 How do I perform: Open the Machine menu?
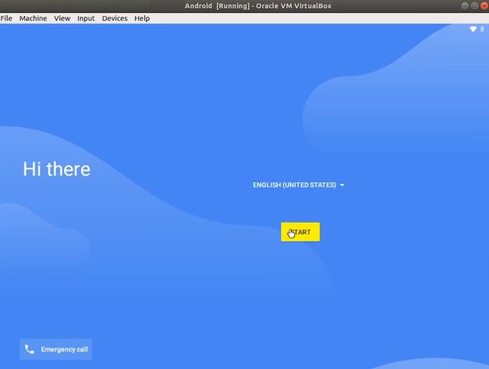point(33,18)
